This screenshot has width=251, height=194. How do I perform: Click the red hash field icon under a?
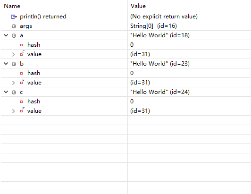[21, 45]
